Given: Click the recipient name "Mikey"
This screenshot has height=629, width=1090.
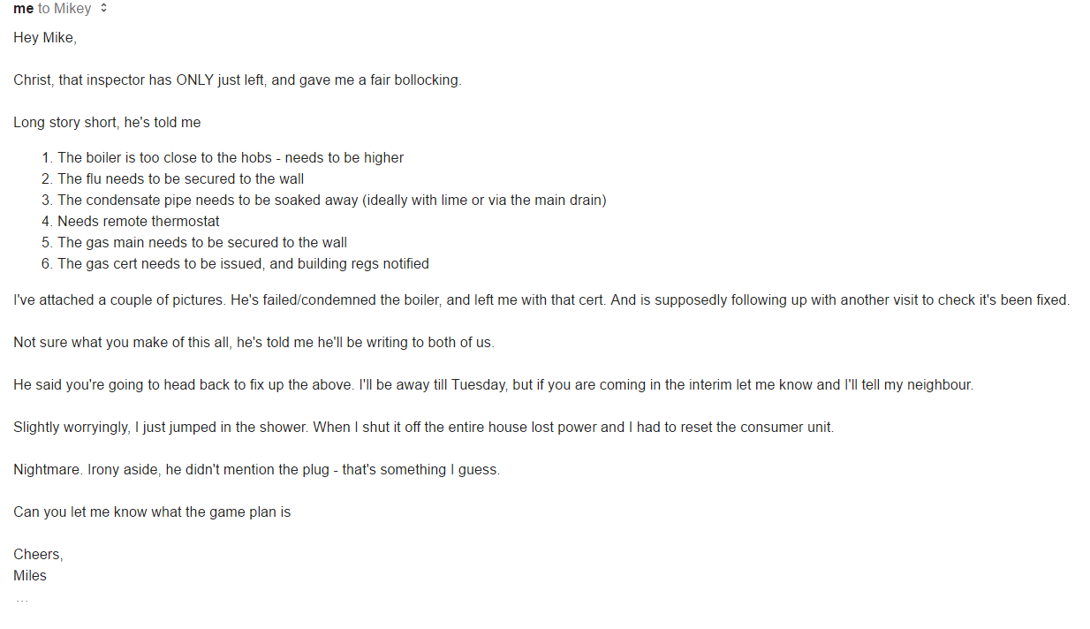Looking at the screenshot, I should point(72,9).
